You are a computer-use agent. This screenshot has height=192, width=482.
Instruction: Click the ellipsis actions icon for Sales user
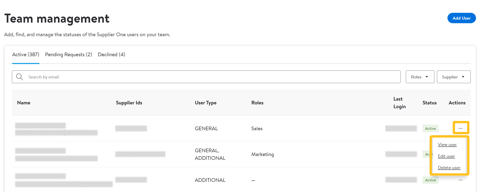(460, 128)
